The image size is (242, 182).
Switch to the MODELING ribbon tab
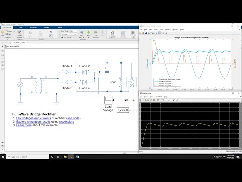[33, 27]
